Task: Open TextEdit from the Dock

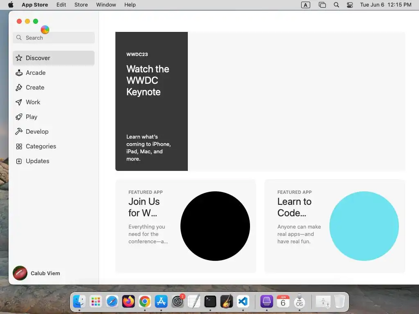Action: tap(194, 301)
